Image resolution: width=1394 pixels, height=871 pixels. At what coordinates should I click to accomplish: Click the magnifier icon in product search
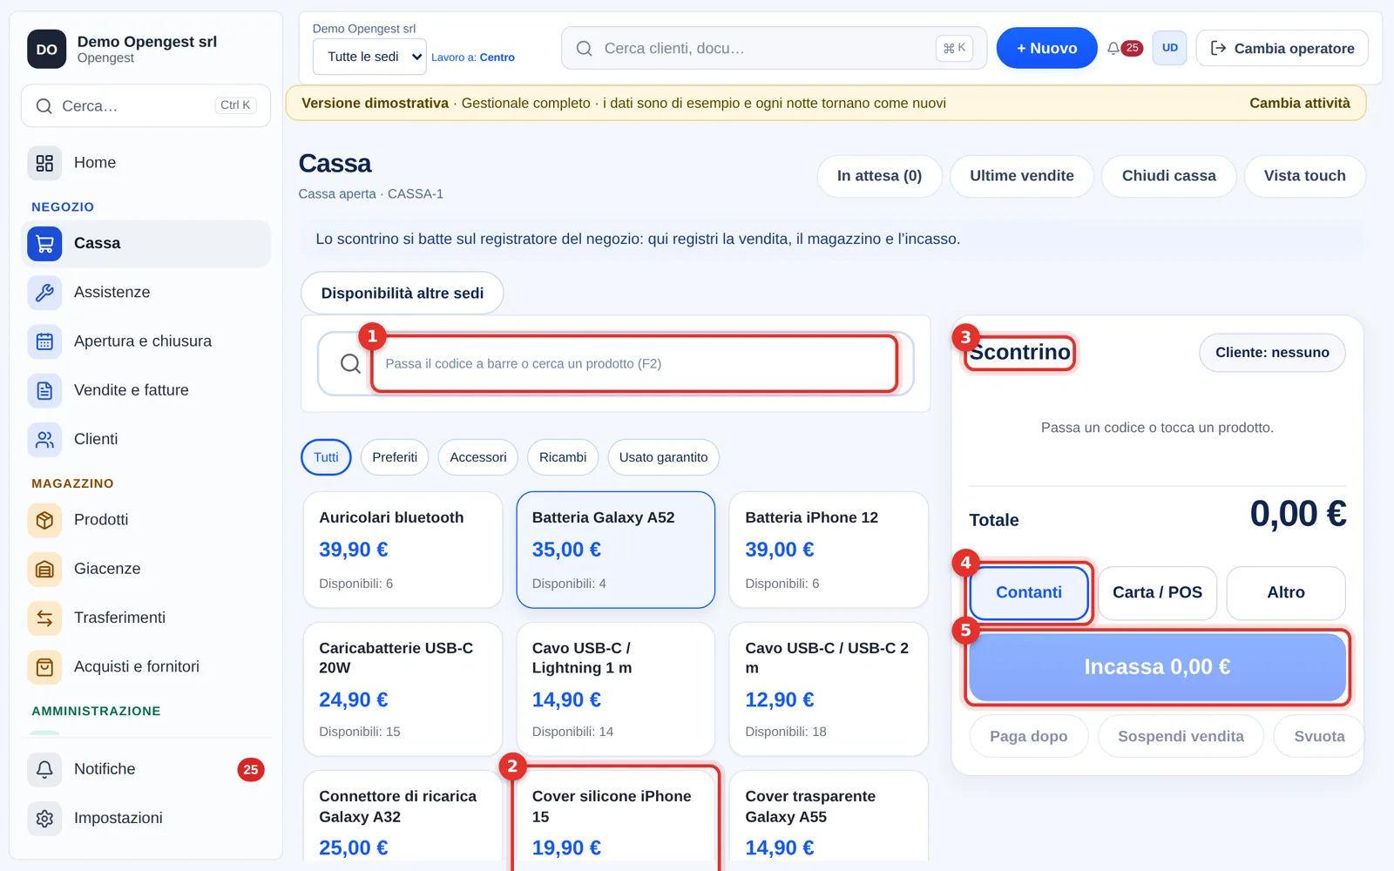pyautogui.click(x=350, y=364)
